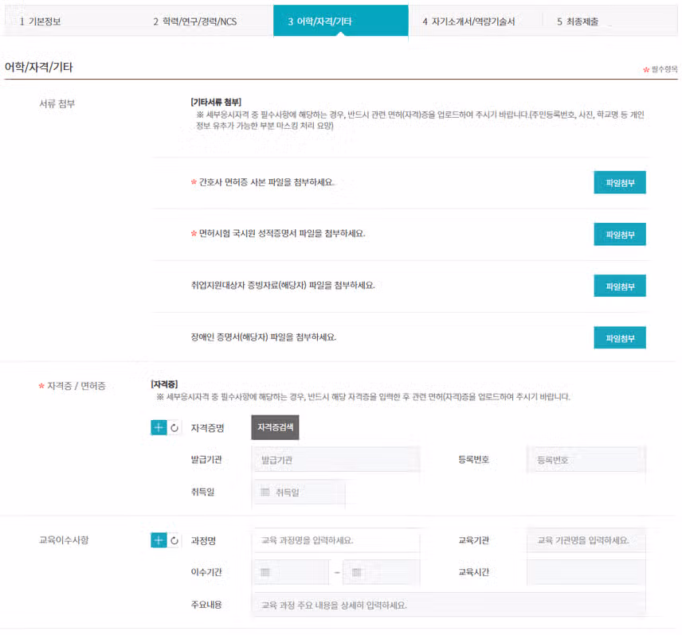Viewport: 682px width, 635px height.
Task: Click the 취득일 date field
Action: click(x=298, y=492)
